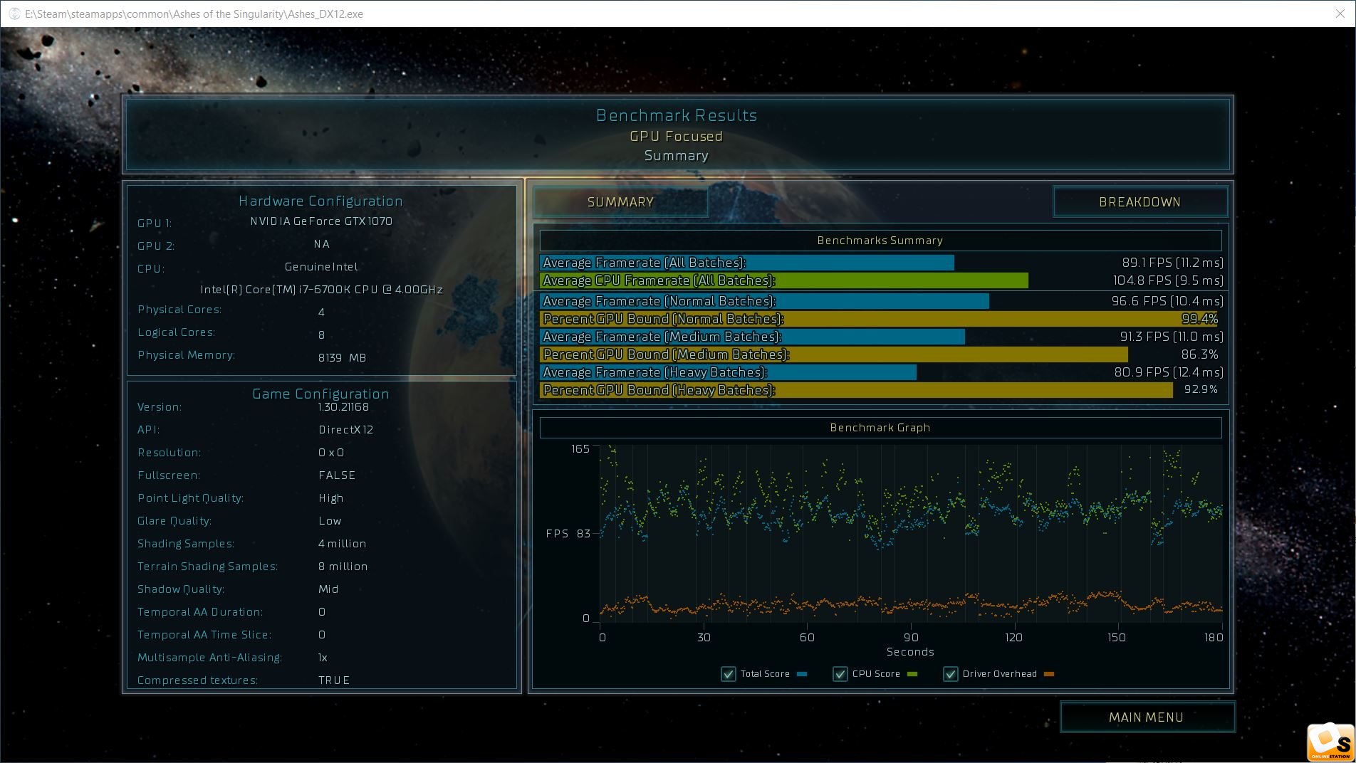
Task: Click the "DirectX 12" API value
Action: [345, 430]
